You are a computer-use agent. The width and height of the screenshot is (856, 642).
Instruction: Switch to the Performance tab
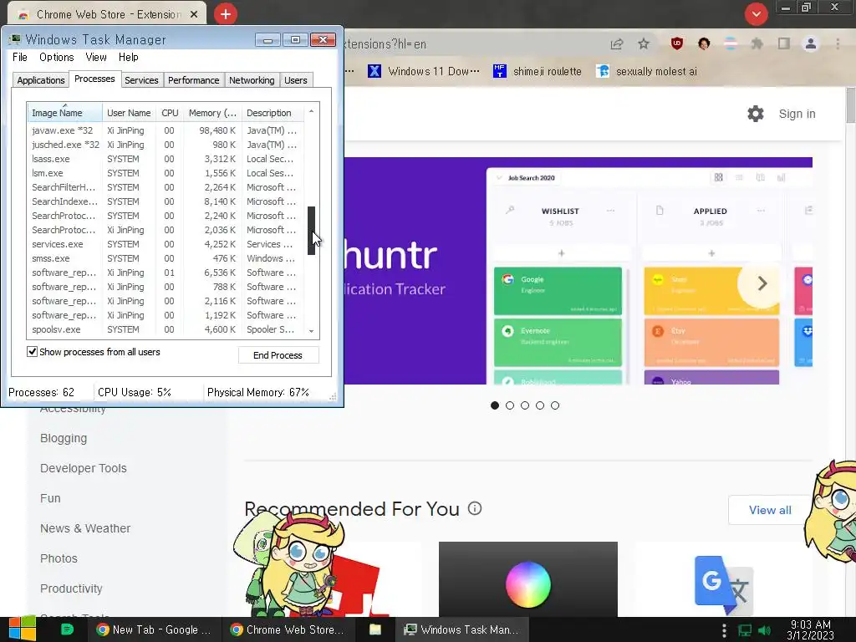point(193,80)
